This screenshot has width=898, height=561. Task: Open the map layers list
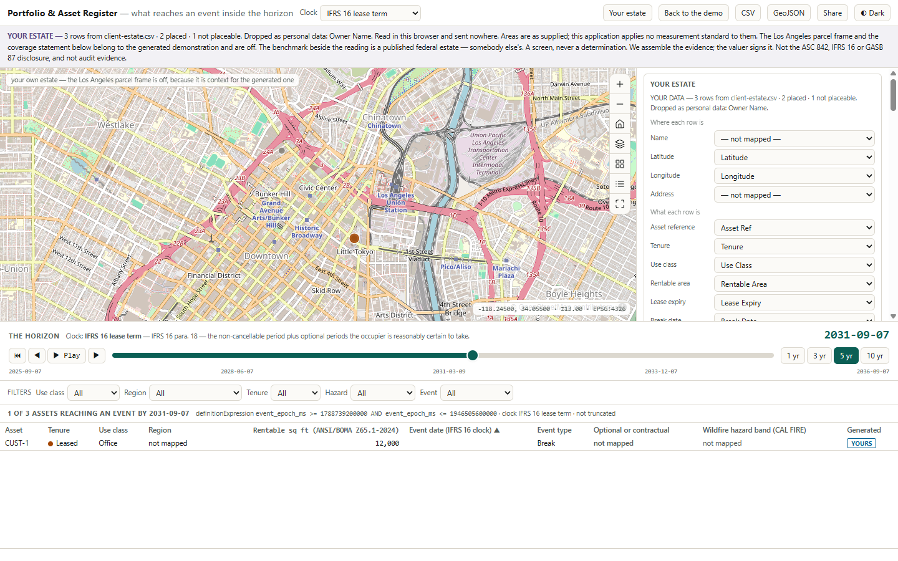619,144
